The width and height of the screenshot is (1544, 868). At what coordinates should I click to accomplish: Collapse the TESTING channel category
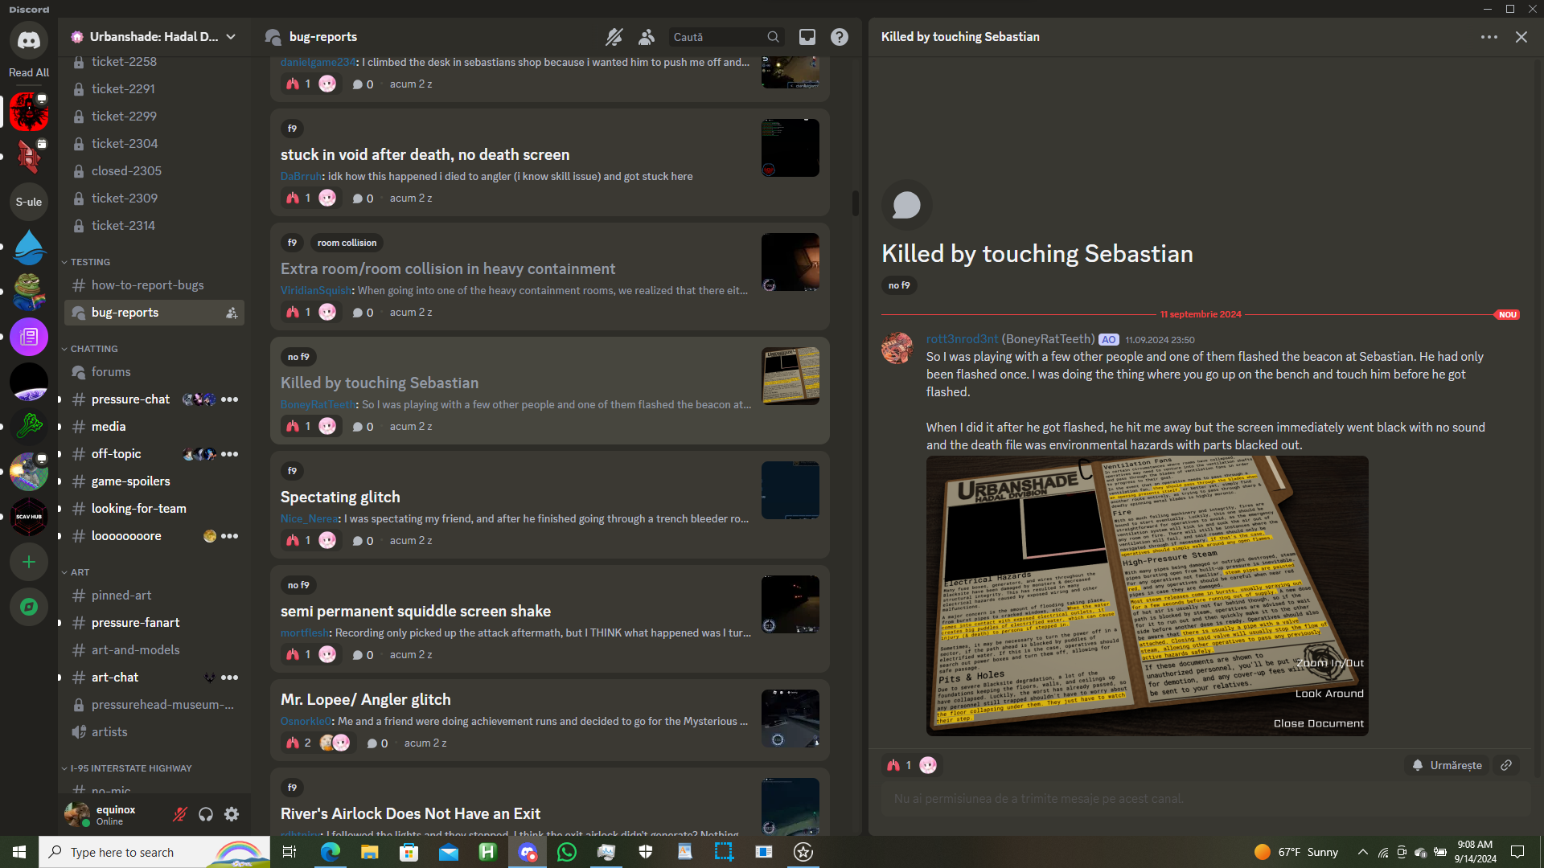89,262
